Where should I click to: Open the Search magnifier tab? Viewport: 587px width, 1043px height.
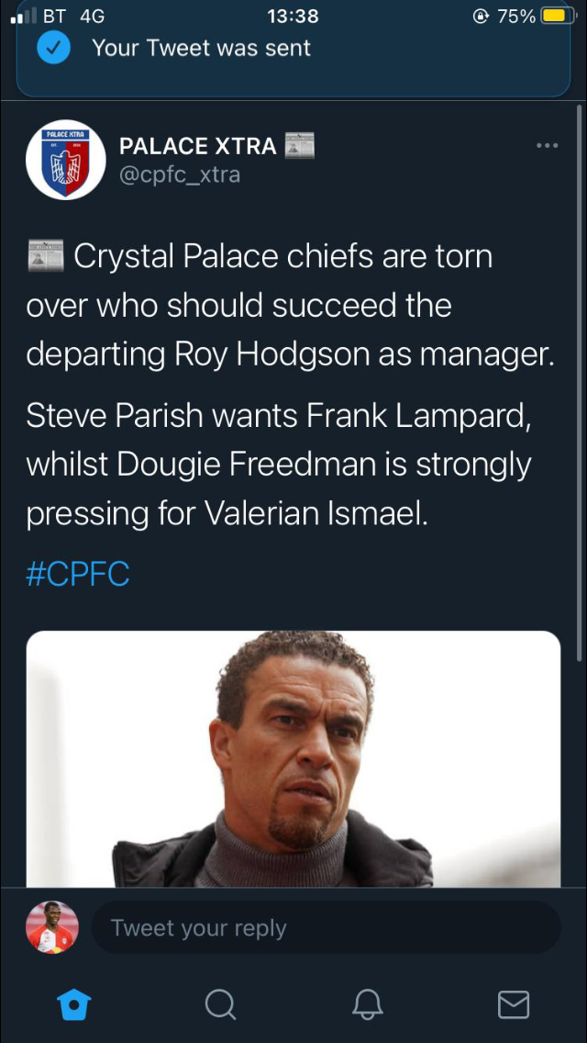220,1004
